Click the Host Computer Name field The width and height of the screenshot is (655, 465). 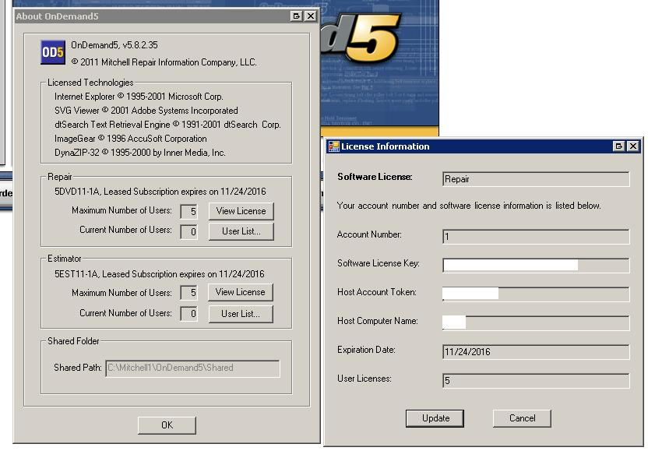point(535,322)
